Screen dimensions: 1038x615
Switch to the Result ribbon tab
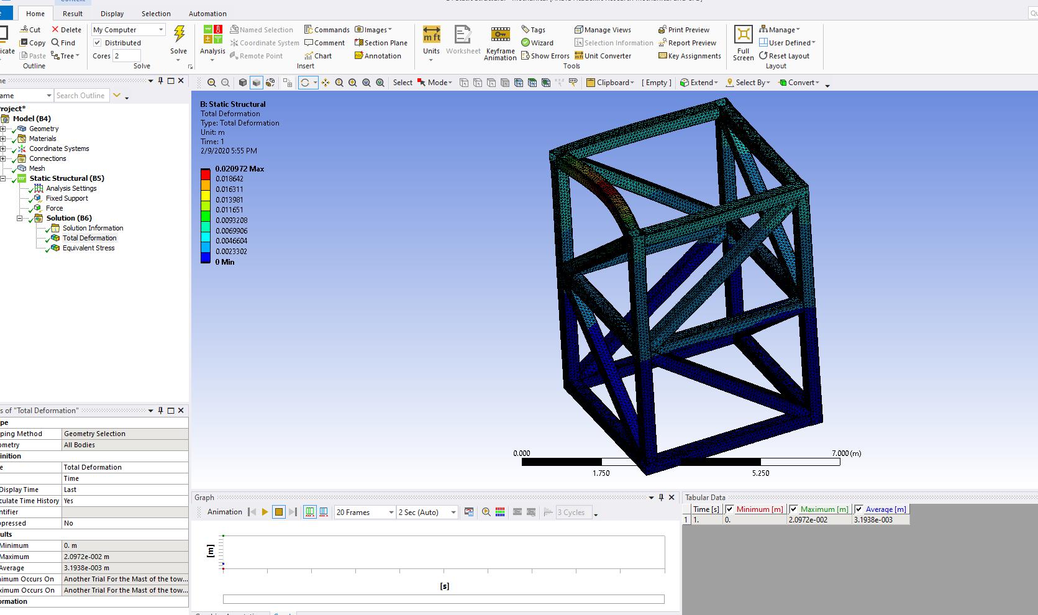click(x=73, y=14)
